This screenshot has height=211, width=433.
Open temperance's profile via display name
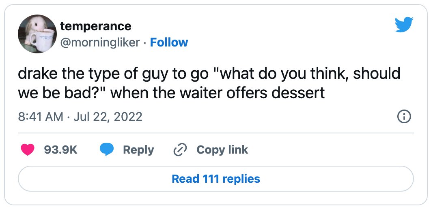coord(95,26)
